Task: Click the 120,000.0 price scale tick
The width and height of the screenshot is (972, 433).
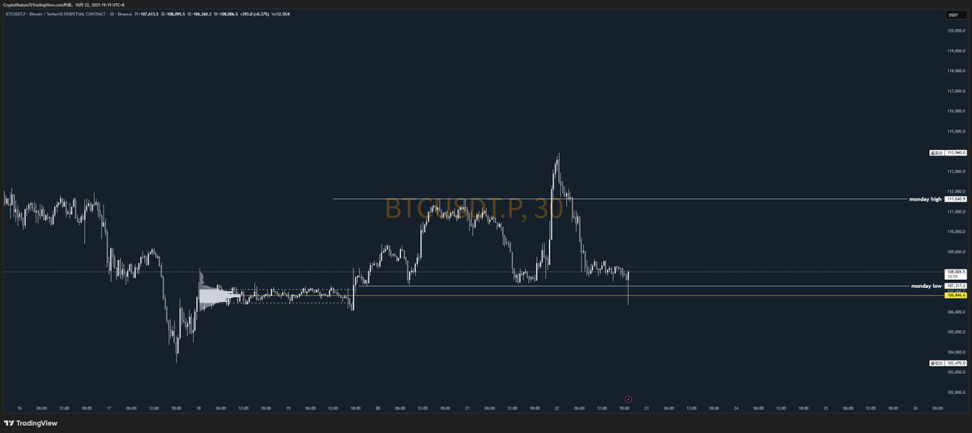Action: point(957,32)
